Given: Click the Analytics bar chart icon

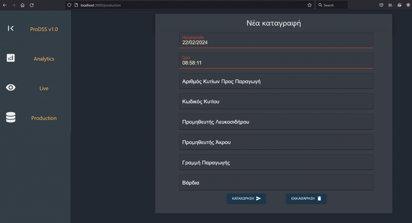Looking at the screenshot, I should 11,58.
